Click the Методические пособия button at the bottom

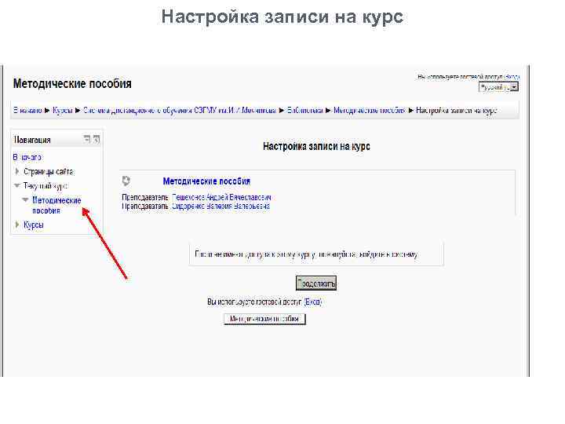pos(264,319)
